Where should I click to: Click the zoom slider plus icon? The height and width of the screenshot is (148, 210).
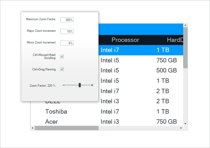pyautogui.click(x=92, y=85)
